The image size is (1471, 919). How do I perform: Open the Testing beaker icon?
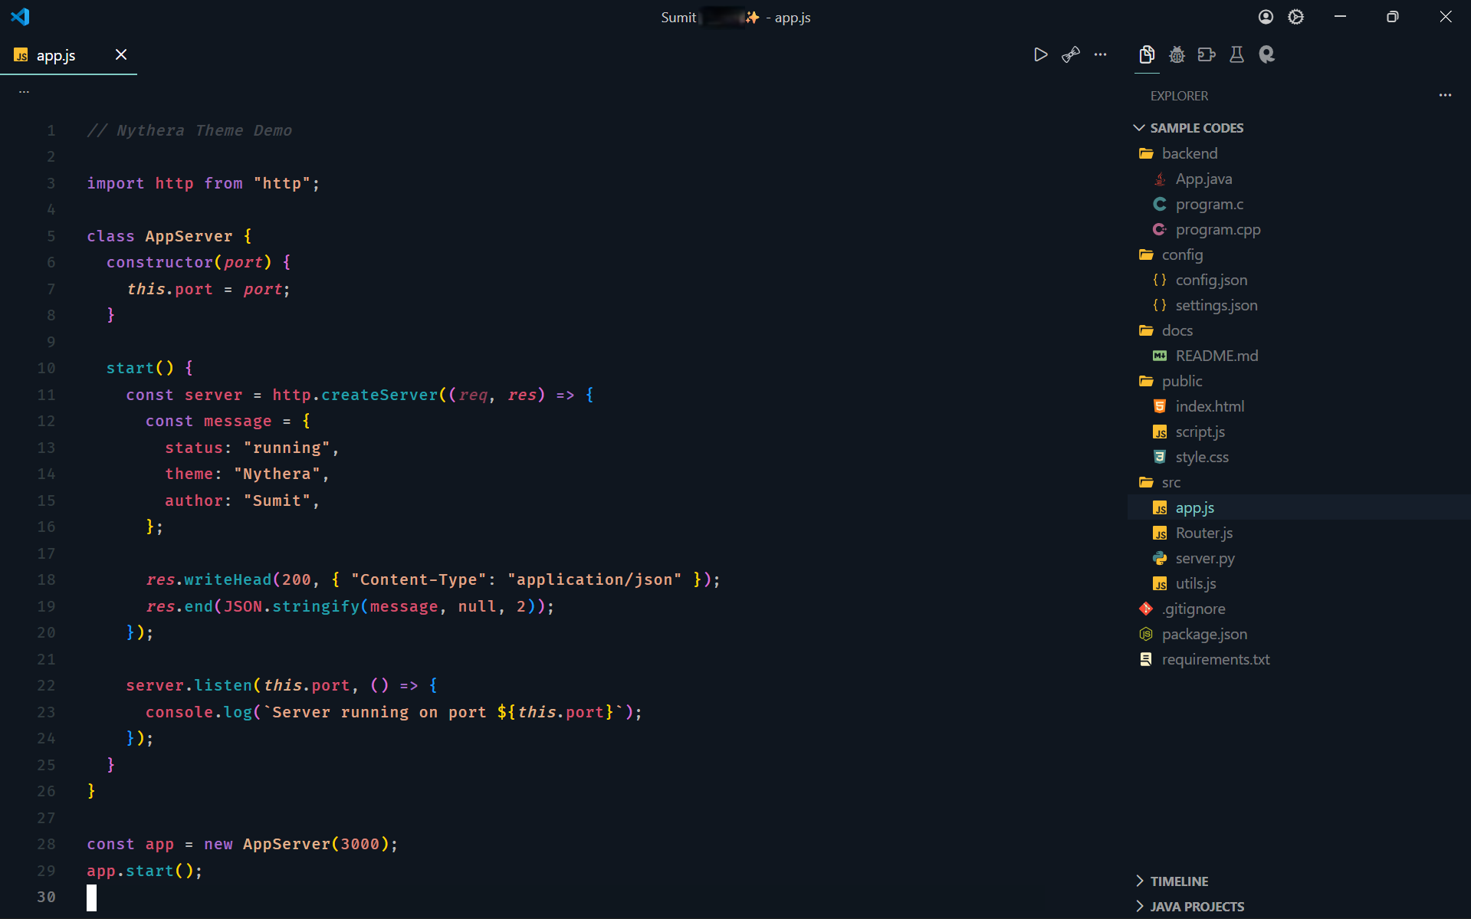point(1236,54)
